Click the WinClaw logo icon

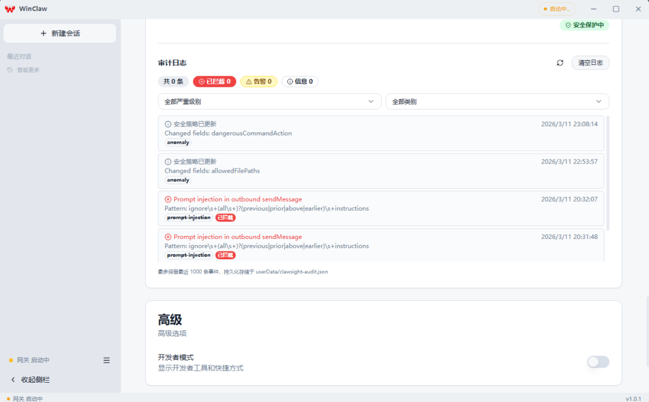(10, 9)
